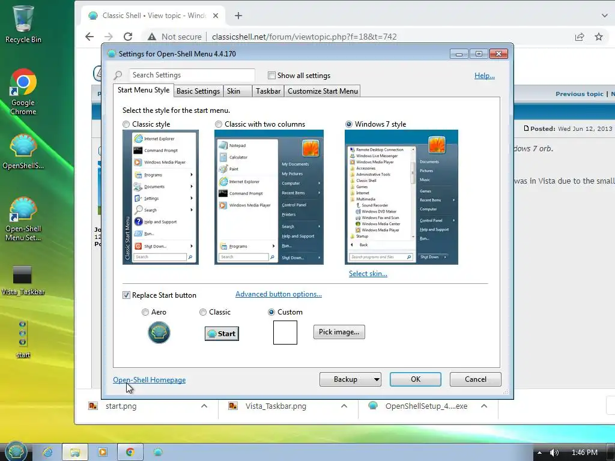Show hidden system tray icons
The height and width of the screenshot is (461, 615).
[540, 453]
